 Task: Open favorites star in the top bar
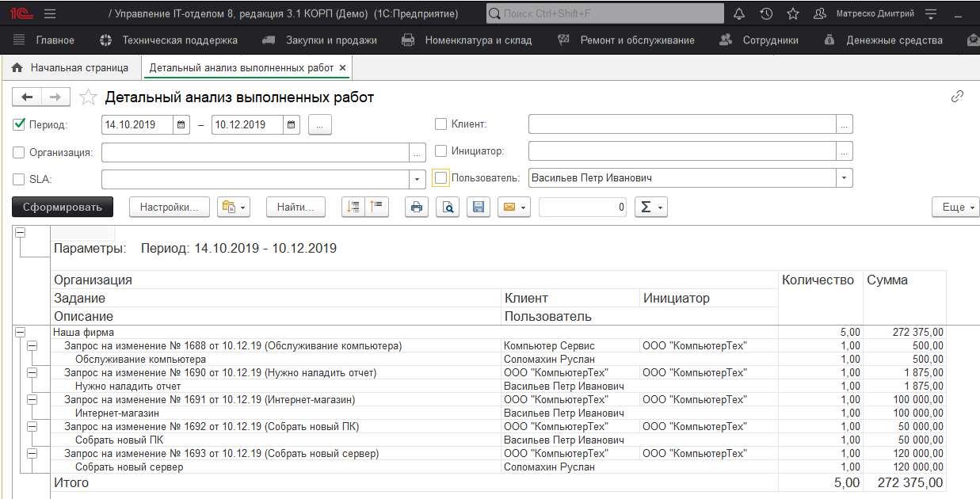pos(792,13)
